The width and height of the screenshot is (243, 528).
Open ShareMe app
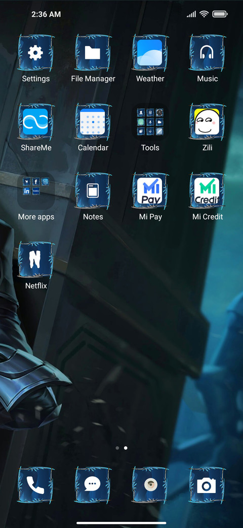click(35, 122)
